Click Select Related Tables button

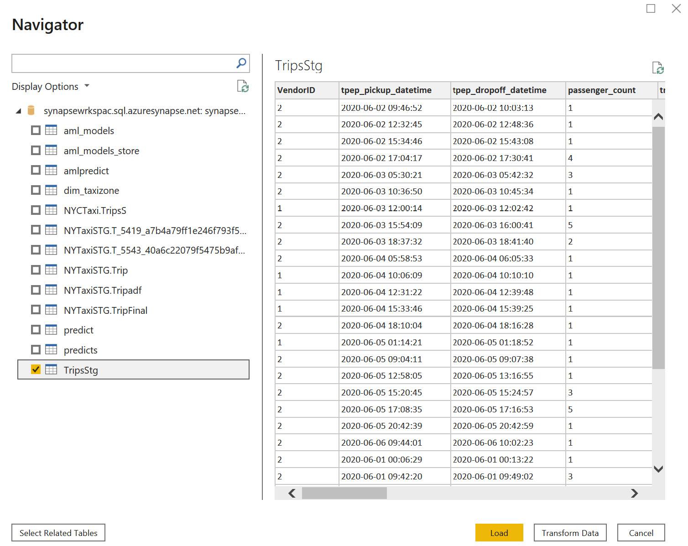58,533
